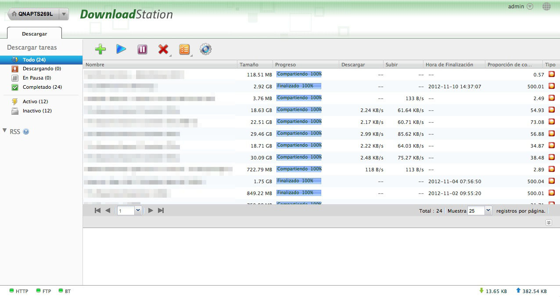Collapse the RSS section triangle

[5, 131]
